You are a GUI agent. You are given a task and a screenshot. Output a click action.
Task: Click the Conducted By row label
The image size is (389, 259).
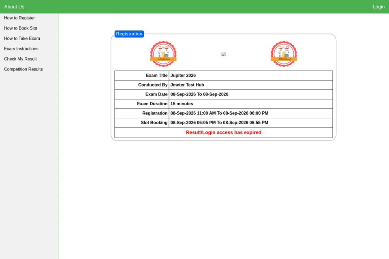coord(153,85)
